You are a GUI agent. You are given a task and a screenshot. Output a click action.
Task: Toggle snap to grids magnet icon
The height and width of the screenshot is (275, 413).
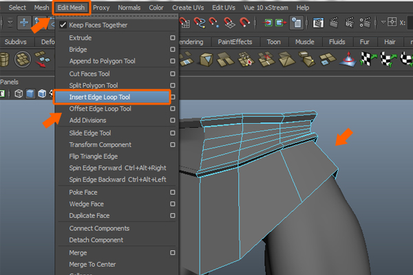184,23
